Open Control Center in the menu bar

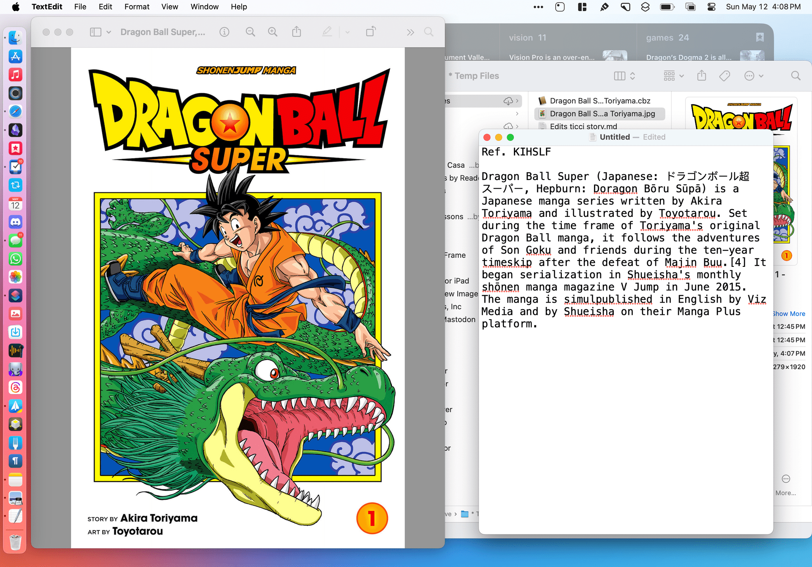tap(712, 7)
